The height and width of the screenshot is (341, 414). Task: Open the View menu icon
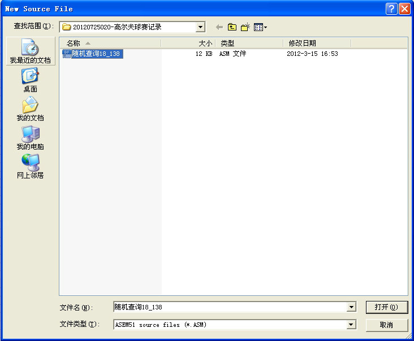pyautogui.click(x=260, y=27)
